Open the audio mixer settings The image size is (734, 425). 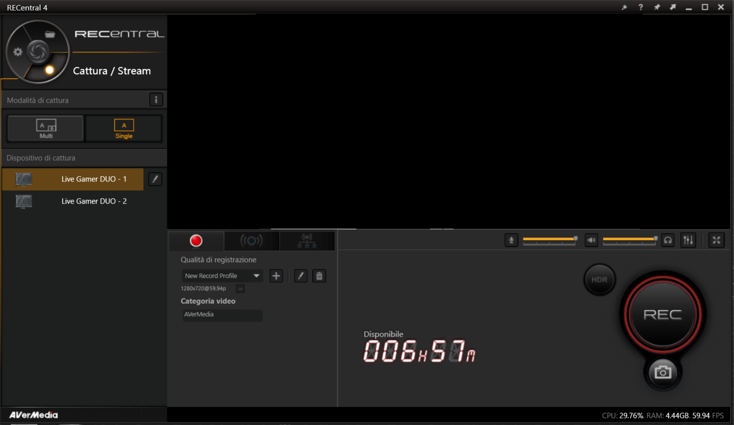pyautogui.click(x=688, y=240)
